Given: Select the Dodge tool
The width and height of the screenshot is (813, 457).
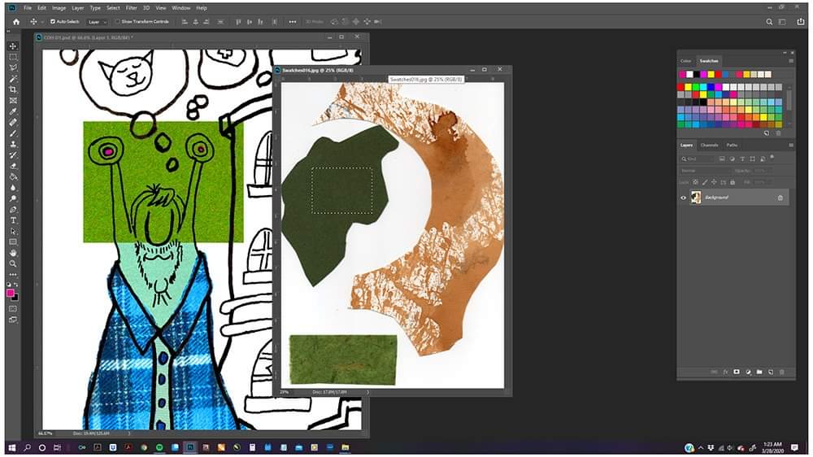Looking at the screenshot, I should 13,198.
